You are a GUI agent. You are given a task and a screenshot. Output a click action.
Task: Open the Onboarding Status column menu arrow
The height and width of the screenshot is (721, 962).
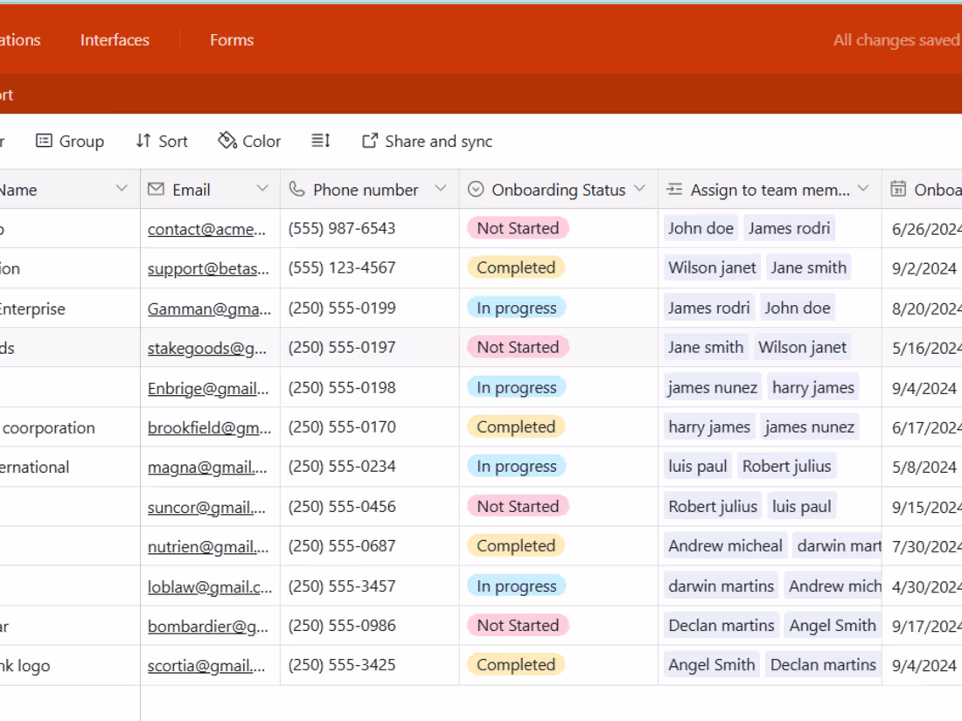640,190
